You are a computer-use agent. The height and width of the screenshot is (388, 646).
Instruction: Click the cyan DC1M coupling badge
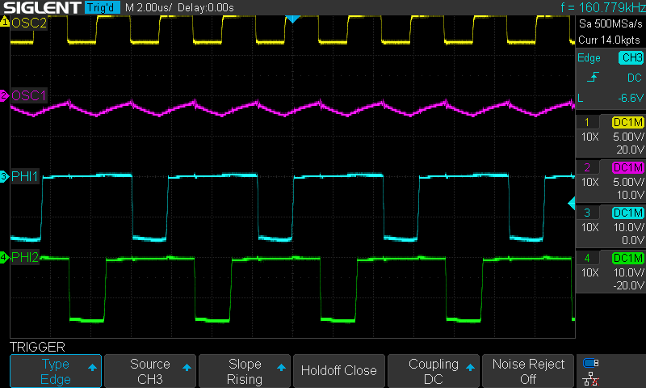point(628,213)
